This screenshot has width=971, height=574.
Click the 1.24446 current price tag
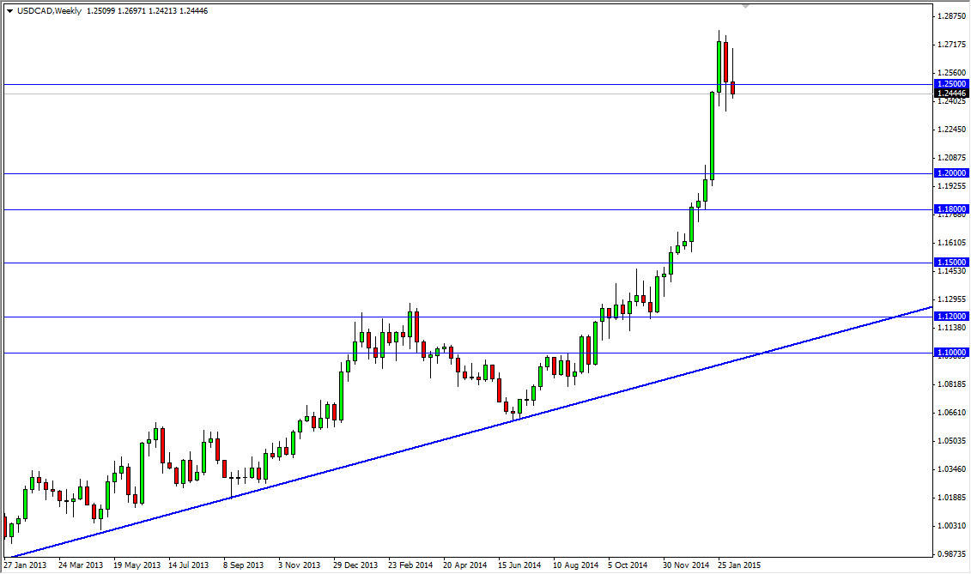pos(950,94)
